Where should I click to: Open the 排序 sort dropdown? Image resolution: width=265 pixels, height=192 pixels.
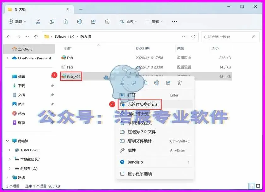(x=128, y=22)
